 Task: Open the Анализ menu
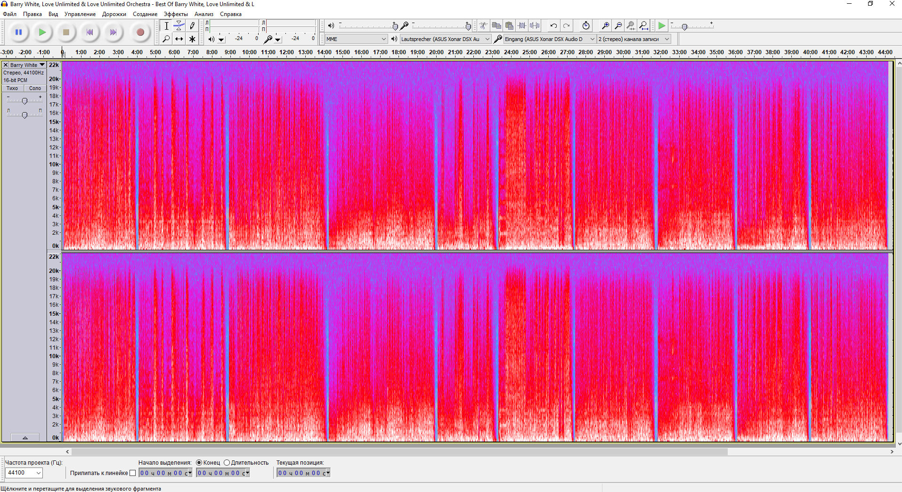pyautogui.click(x=204, y=14)
